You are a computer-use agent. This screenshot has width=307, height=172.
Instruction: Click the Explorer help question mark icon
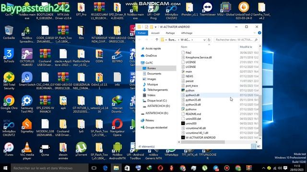(260, 33)
